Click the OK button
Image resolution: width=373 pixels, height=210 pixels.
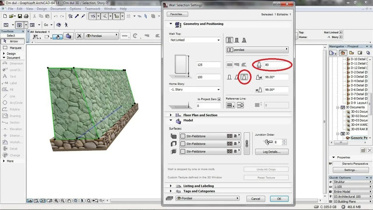coord(279,199)
